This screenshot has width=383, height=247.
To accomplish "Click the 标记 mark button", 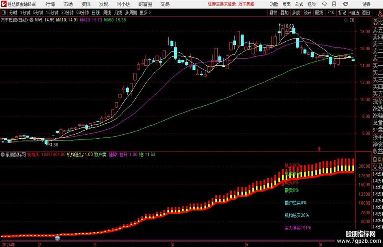I will point(342,13).
